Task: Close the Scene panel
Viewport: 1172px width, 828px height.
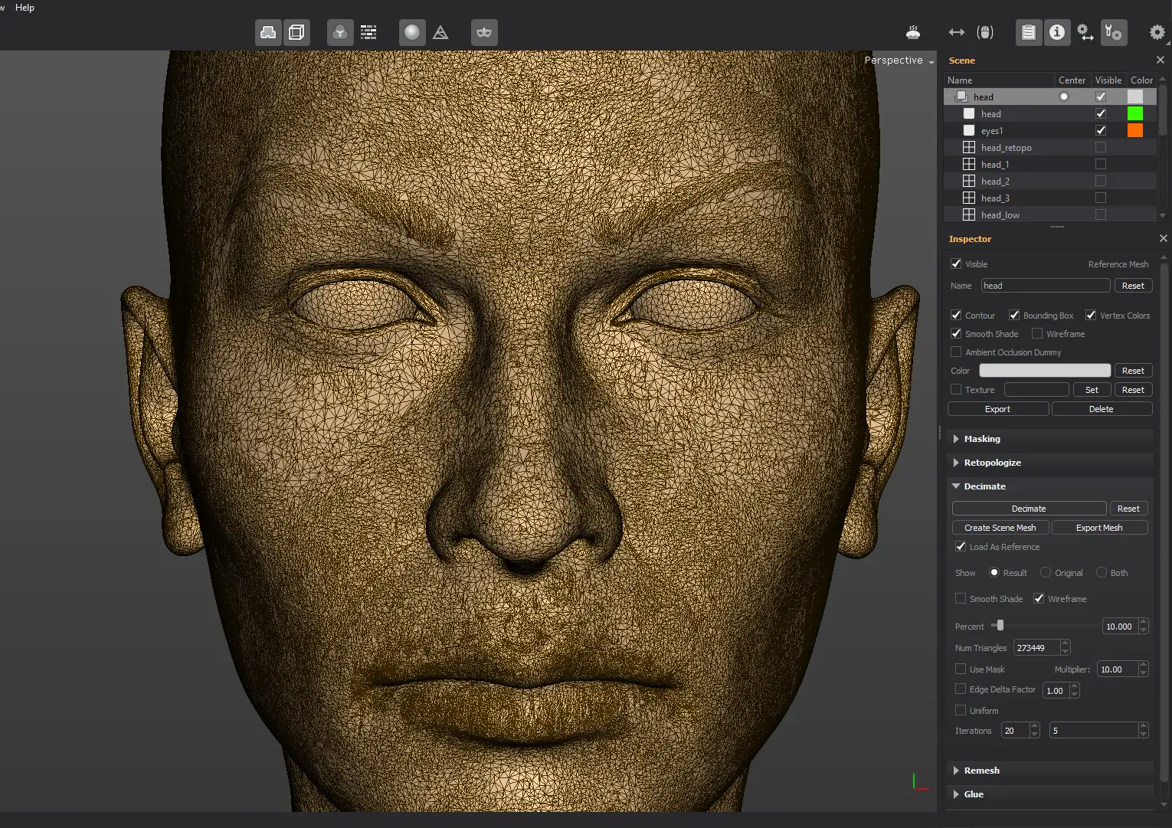Action: coord(1160,60)
